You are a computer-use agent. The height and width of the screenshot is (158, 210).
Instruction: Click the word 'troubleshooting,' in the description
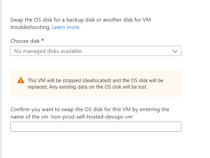[31, 27]
